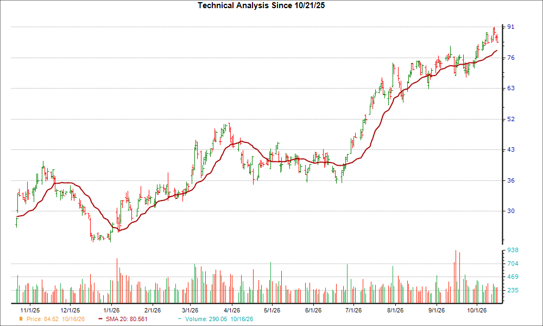The width and height of the screenshot is (543, 326).
Task: Click the volume axis label 938
Action: pyautogui.click(x=513, y=250)
